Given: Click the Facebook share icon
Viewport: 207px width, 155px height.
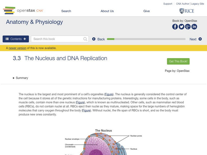Looking at the screenshot, I should (x=175, y=27).
